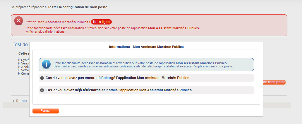Click the arrow bullet beside 'Accès' item

19,67
